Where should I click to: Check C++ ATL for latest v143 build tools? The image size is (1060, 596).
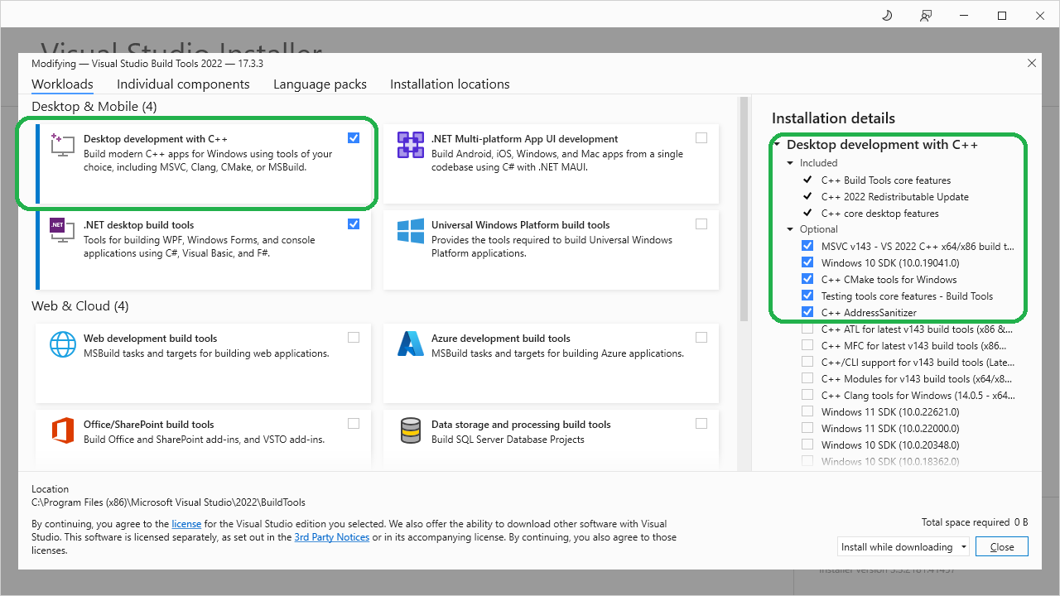coord(807,329)
